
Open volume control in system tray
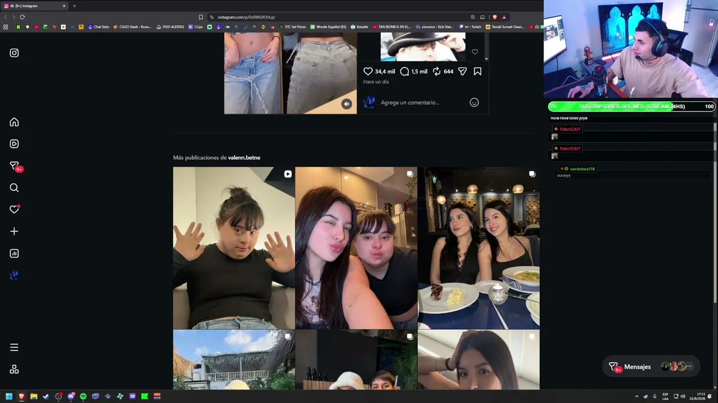point(683,396)
